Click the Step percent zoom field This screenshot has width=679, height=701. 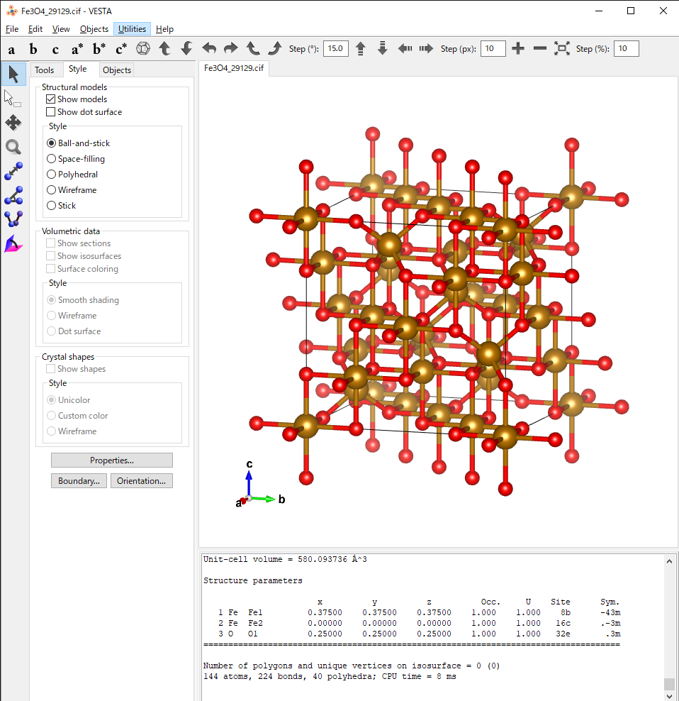click(x=627, y=49)
